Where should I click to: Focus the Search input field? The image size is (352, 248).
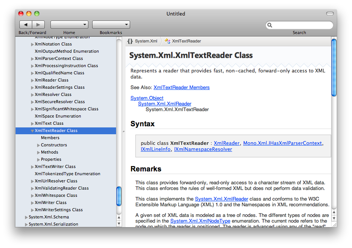300,25
